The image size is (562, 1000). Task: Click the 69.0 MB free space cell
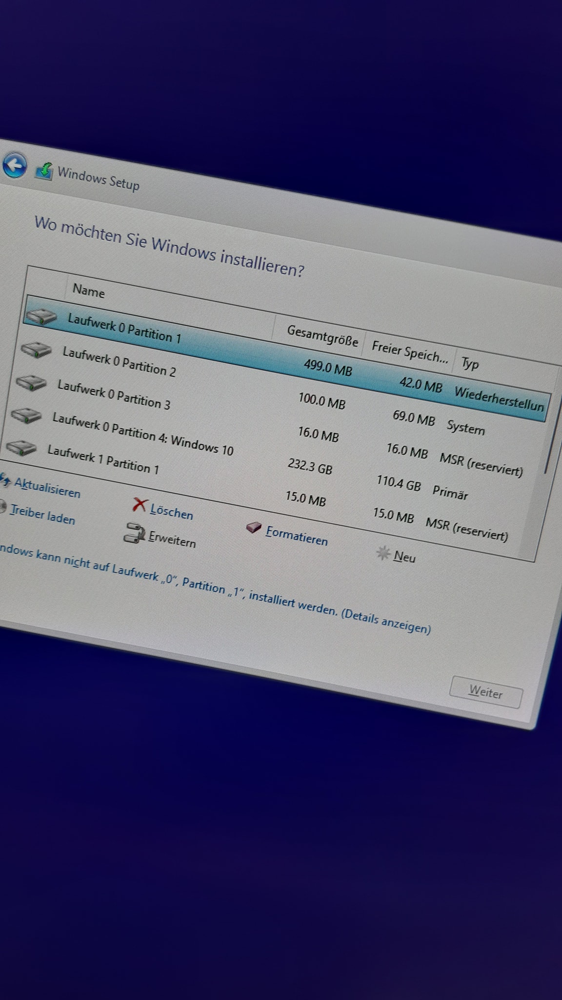pyautogui.click(x=414, y=417)
